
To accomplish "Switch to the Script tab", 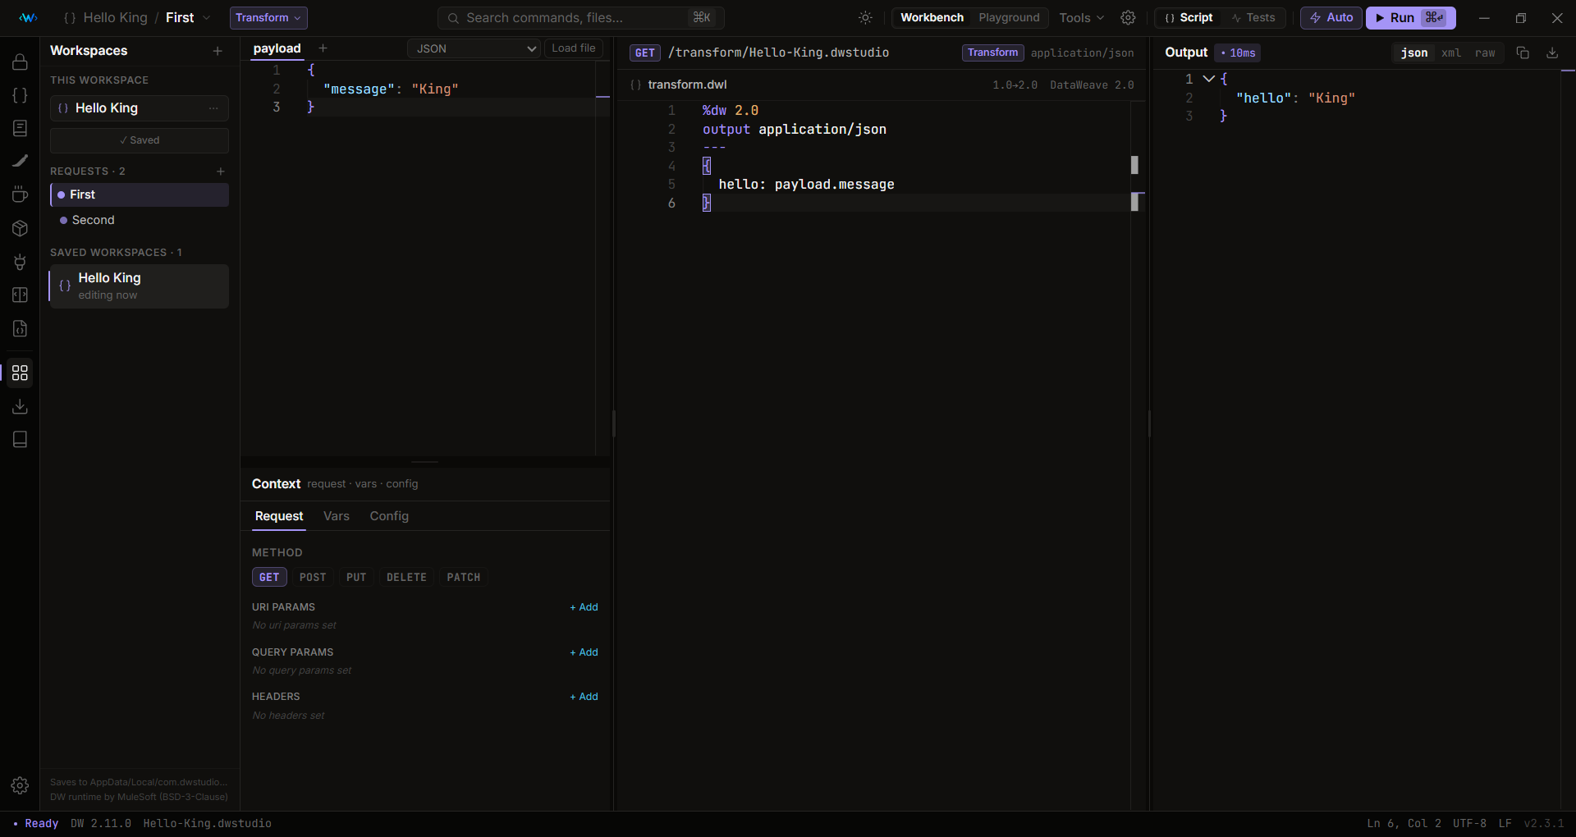I will (1189, 17).
